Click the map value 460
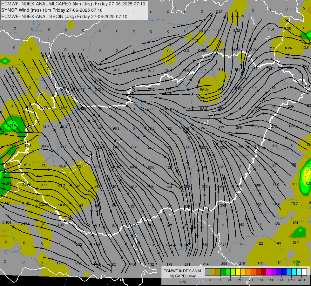Image resolution: width=311 pixels, height=286 pixels. coord(241,225)
